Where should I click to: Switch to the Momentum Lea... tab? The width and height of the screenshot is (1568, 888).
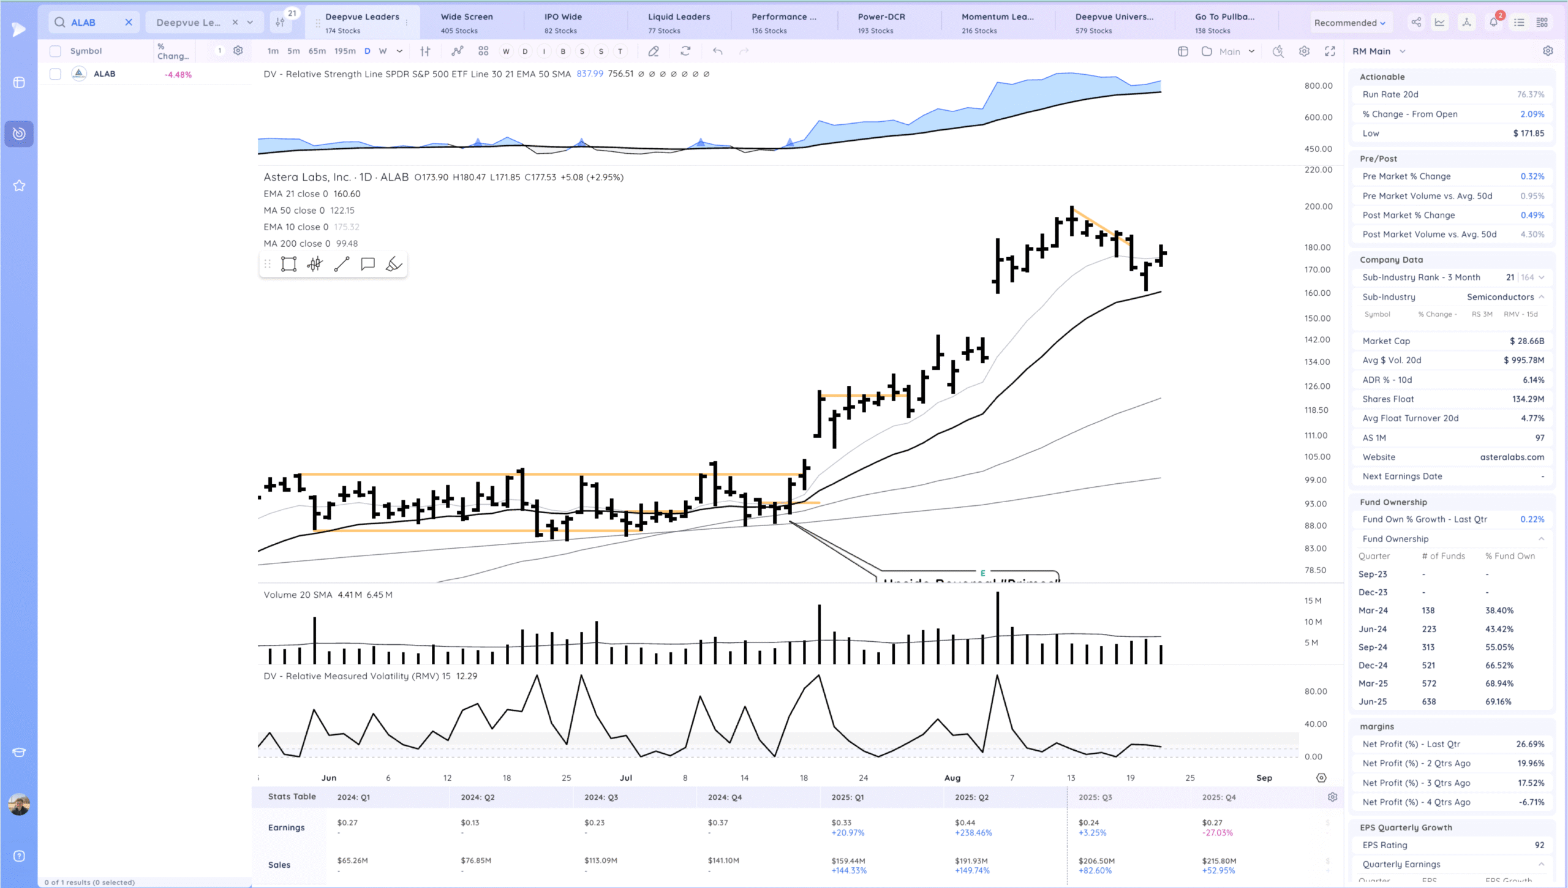tap(997, 23)
